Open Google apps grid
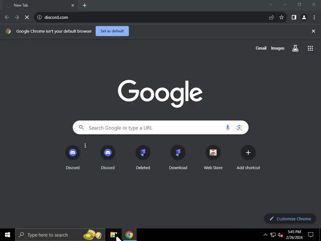Screen dimensions: 321x241 (310, 48)
